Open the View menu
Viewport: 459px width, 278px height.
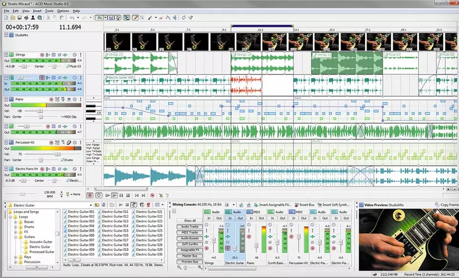click(x=26, y=11)
